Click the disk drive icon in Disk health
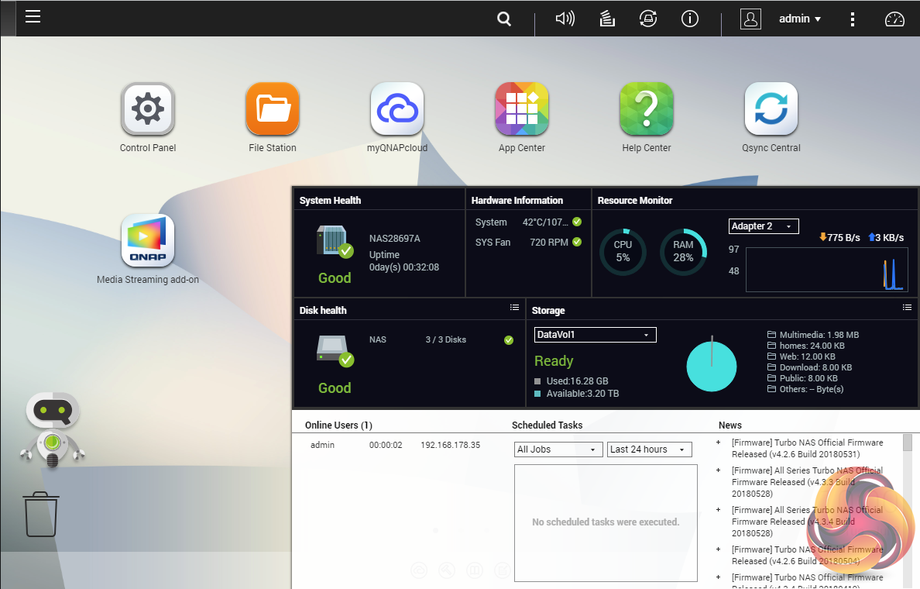This screenshot has height=589, width=920. coord(335,350)
